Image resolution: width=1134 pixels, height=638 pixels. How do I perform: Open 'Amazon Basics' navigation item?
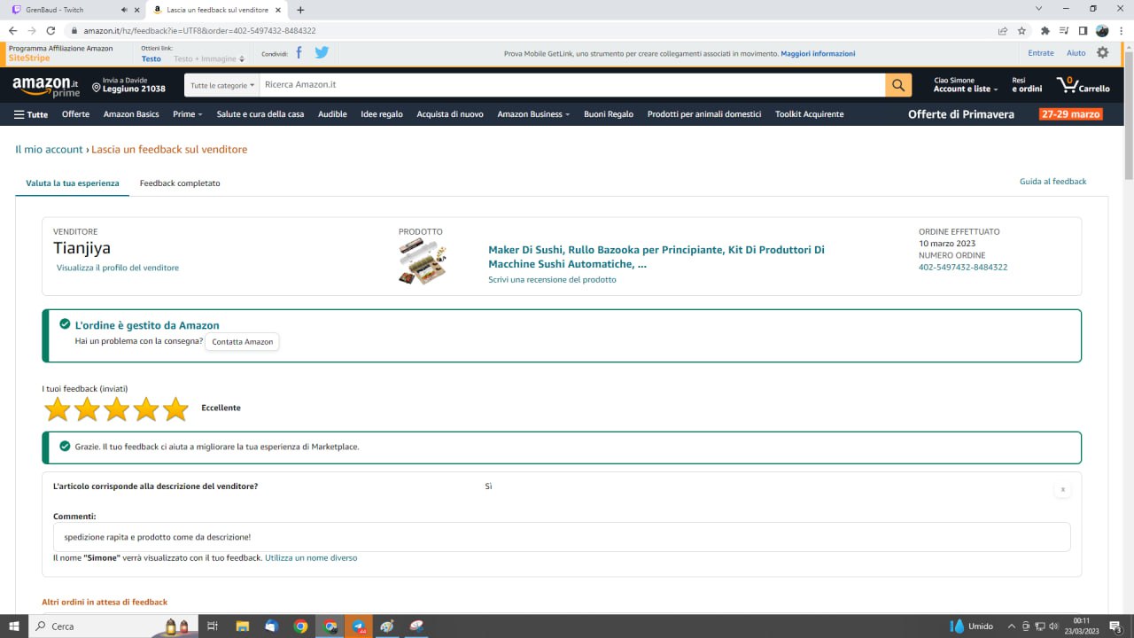coord(131,114)
